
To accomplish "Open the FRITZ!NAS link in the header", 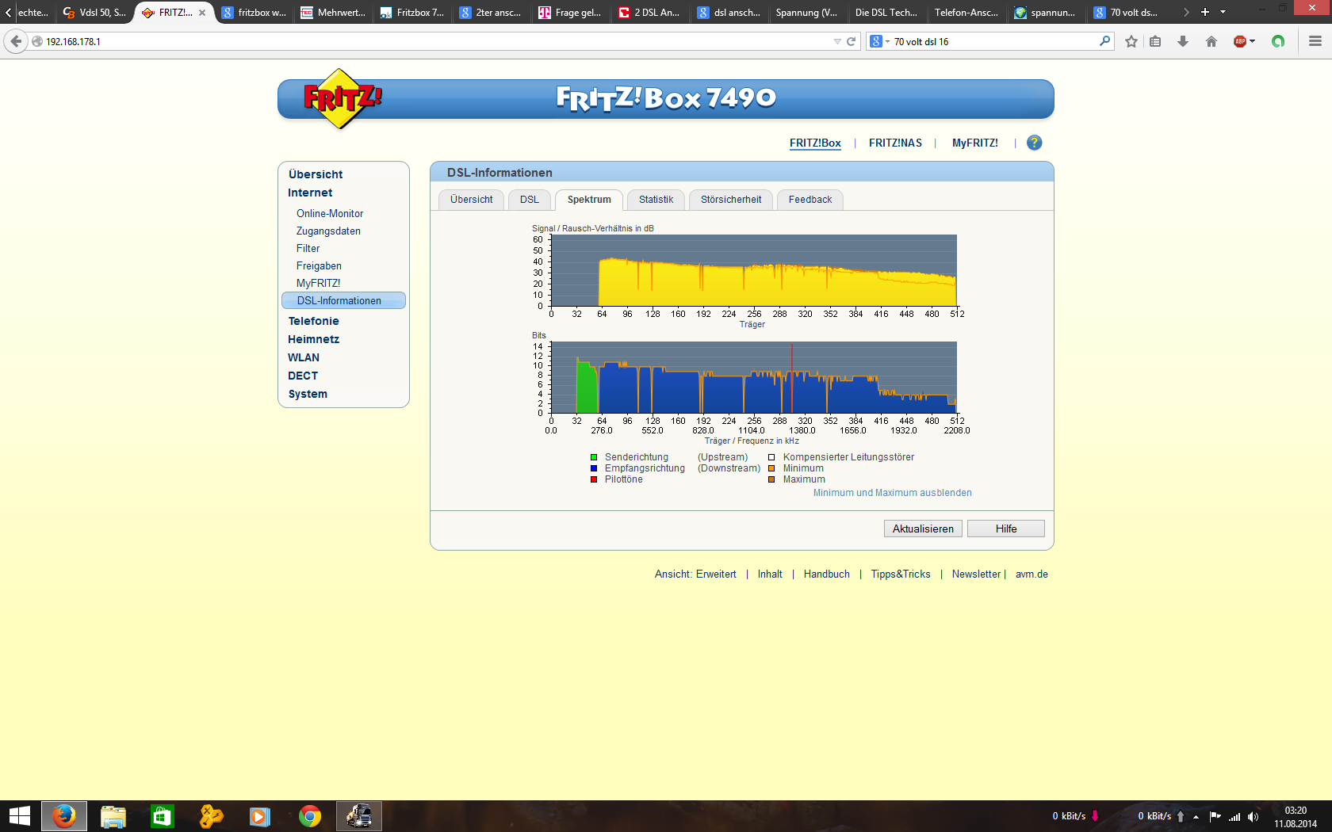I will coord(895,143).
